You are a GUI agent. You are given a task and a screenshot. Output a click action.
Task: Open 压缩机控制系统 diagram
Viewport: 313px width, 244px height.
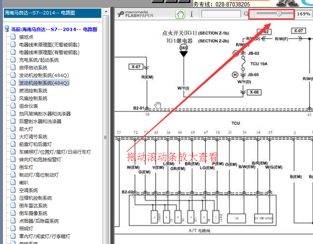coord(35,198)
